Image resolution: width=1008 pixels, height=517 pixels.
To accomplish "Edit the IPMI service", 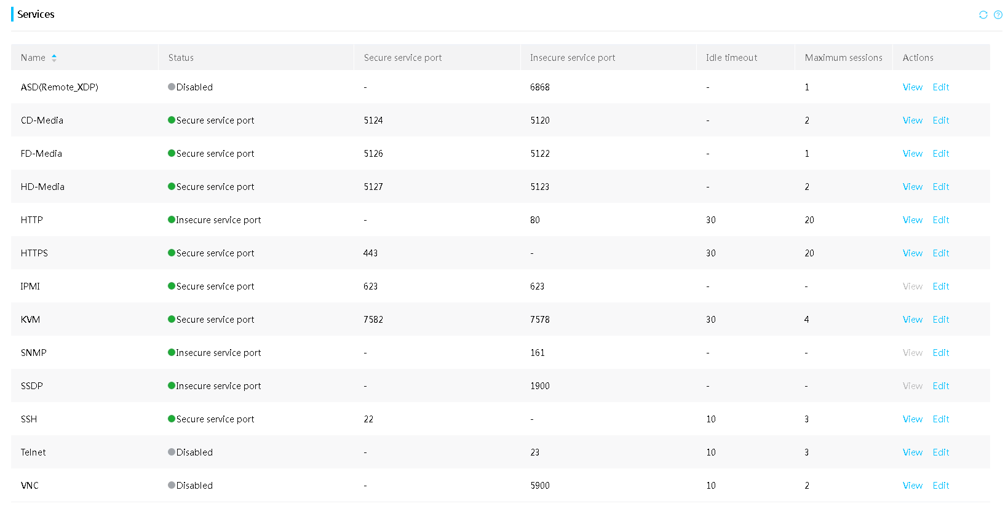I will coord(941,286).
